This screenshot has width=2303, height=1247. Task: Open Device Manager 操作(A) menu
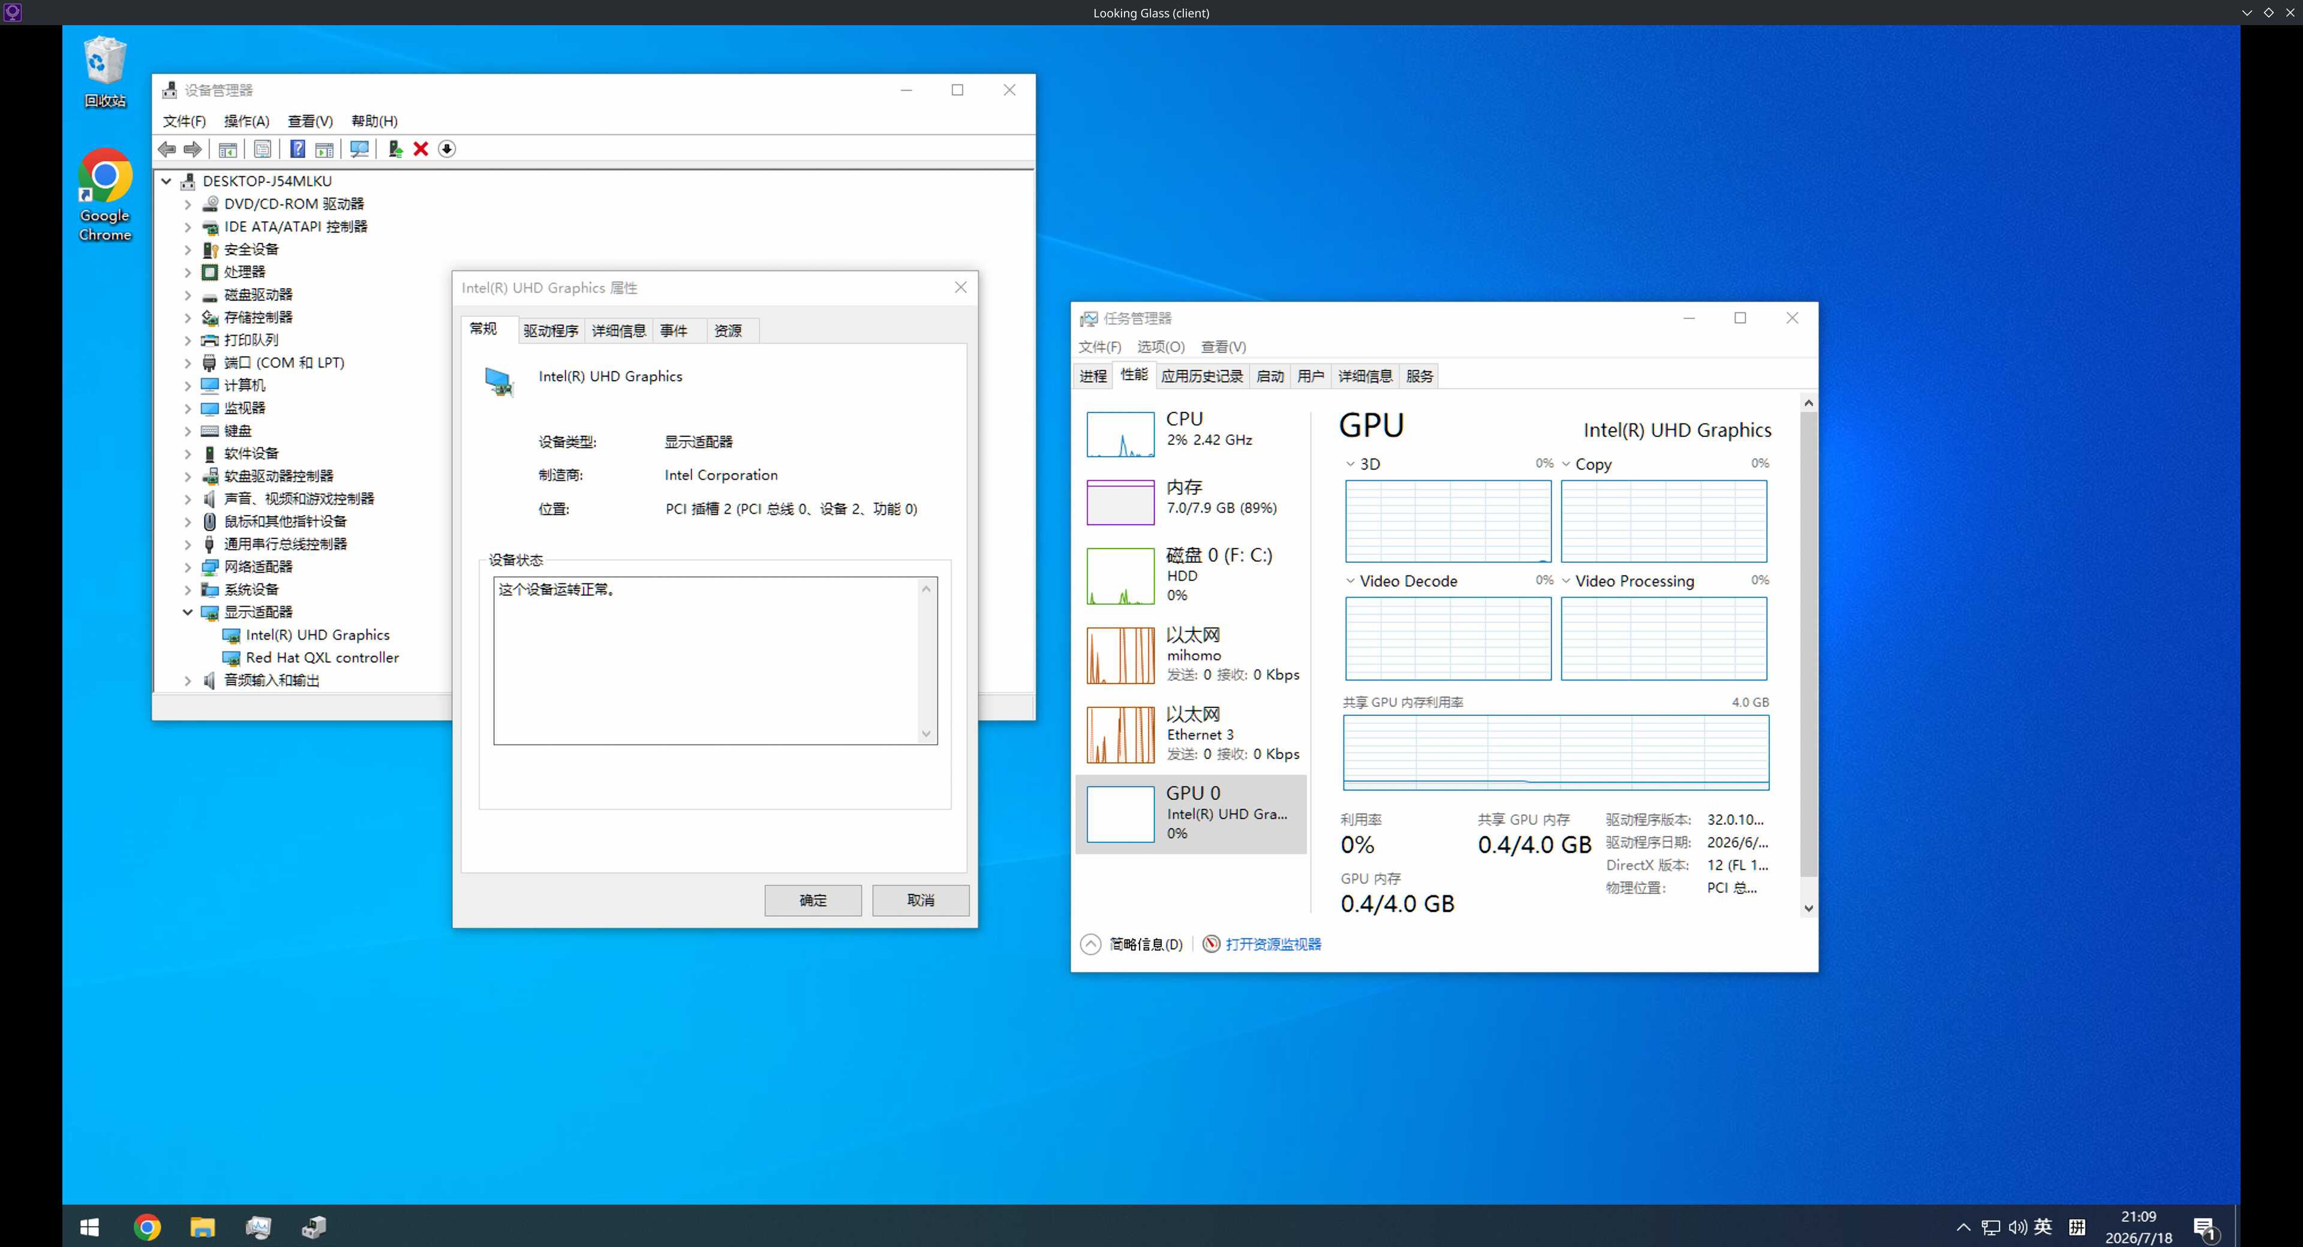coord(246,121)
